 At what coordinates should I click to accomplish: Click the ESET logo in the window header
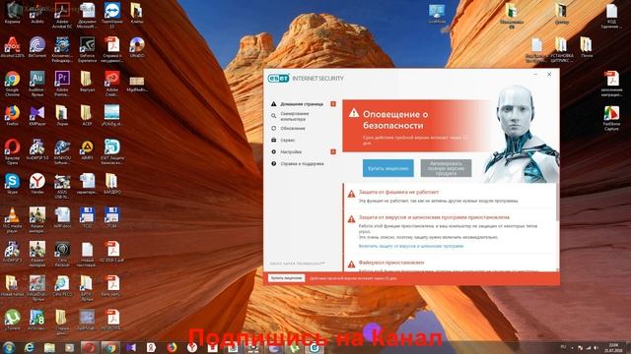click(x=278, y=79)
